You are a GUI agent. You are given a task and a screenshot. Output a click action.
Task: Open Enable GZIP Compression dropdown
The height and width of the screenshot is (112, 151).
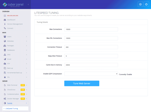pos(91,74)
